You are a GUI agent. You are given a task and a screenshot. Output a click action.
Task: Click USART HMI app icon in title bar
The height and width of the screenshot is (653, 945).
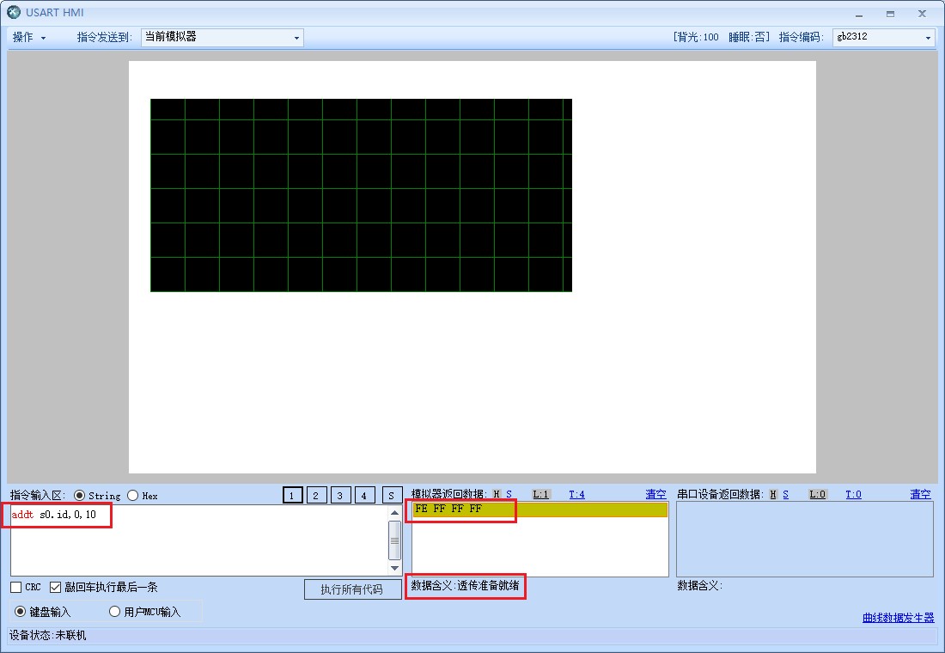tap(14, 13)
